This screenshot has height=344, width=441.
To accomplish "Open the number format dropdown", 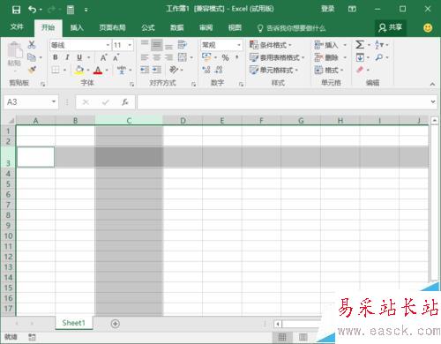I will click(239, 45).
